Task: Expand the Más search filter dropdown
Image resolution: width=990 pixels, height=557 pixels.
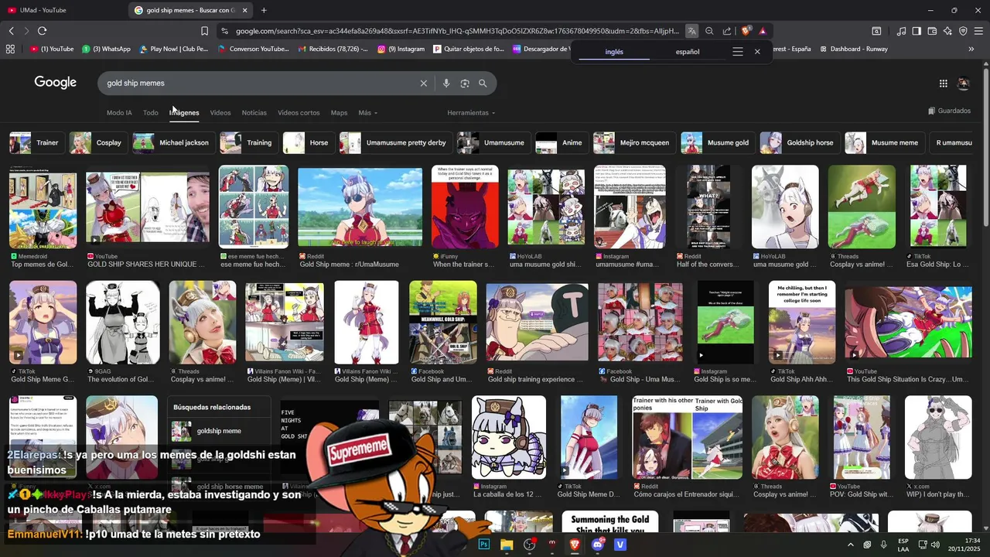Action: (368, 113)
